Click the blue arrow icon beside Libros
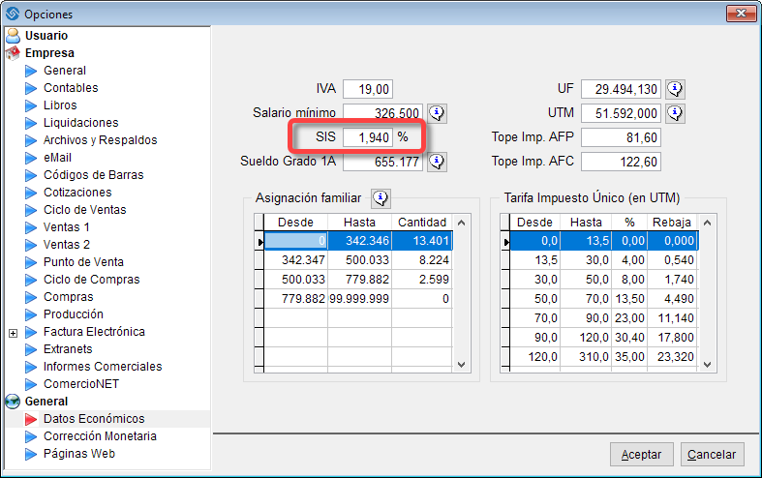Viewport: 762px width, 478px height. point(31,105)
